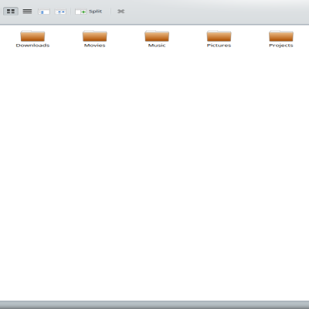The height and width of the screenshot is (309, 309).
Task: Click the Downloads folder name label
Action: pos(32,46)
